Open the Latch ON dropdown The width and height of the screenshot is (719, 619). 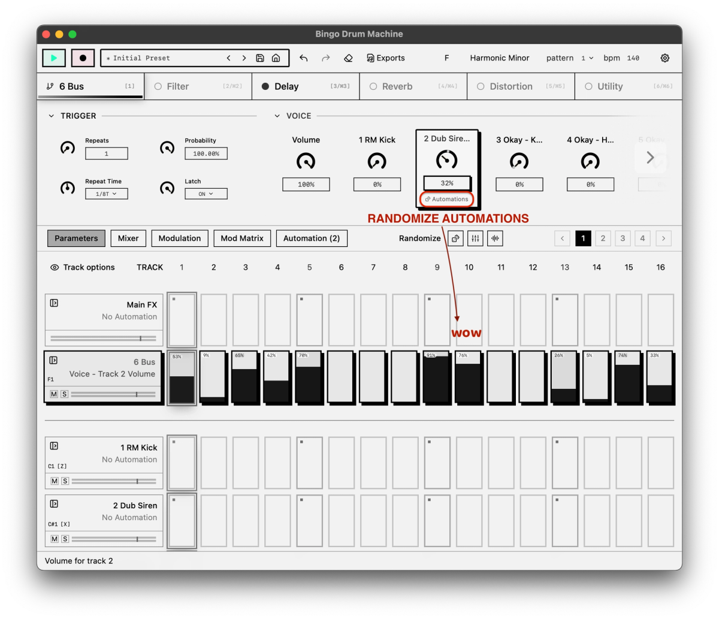pyautogui.click(x=206, y=193)
